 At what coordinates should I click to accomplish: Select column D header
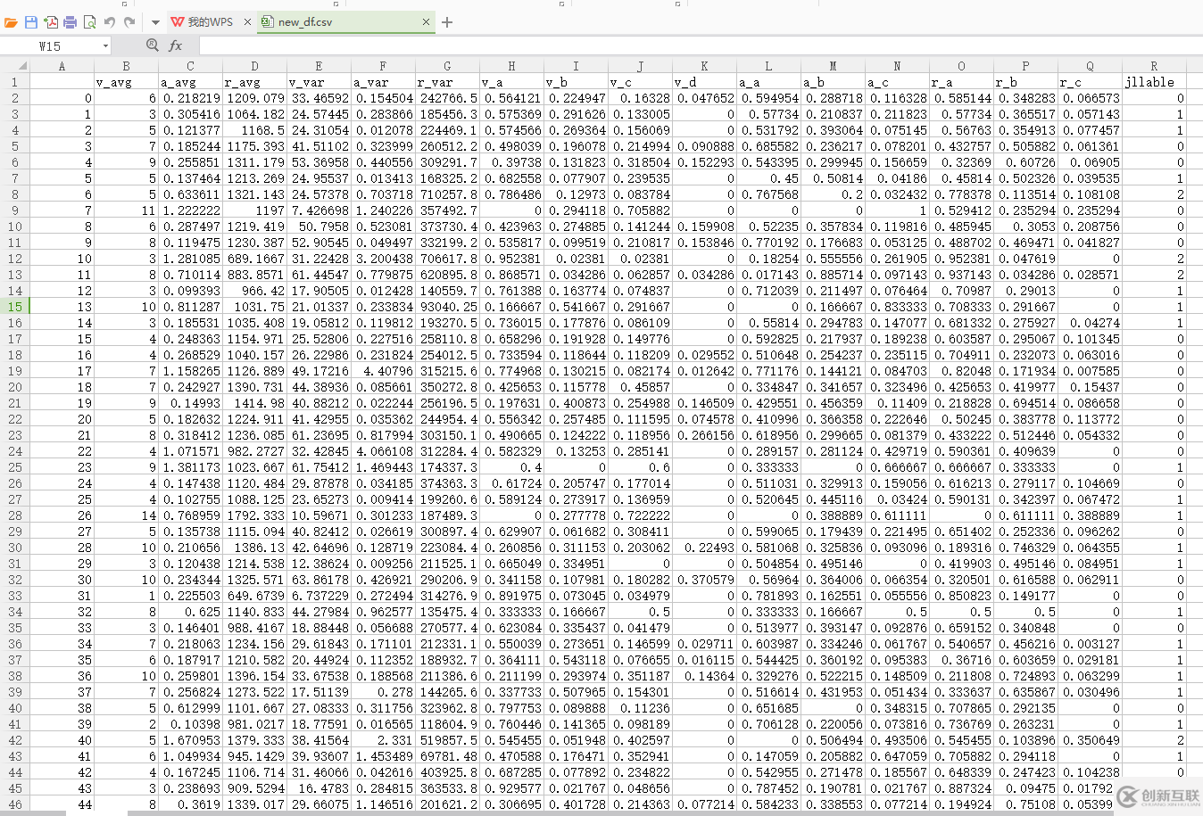[254, 66]
